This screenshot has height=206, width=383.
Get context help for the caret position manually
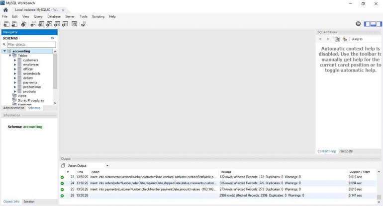(337, 39)
